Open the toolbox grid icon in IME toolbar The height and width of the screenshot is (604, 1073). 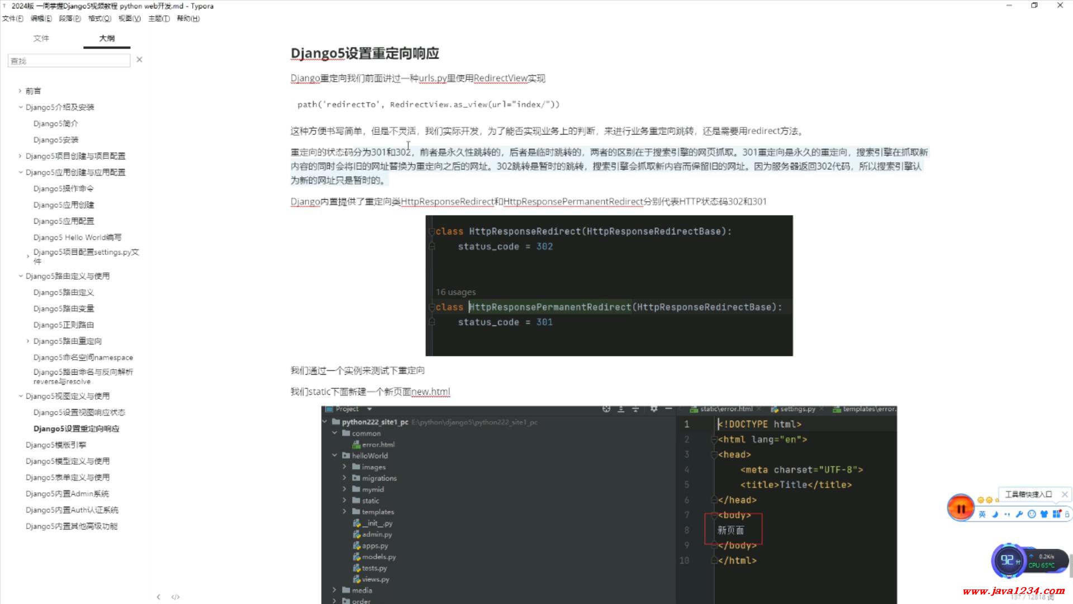click(x=1056, y=515)
